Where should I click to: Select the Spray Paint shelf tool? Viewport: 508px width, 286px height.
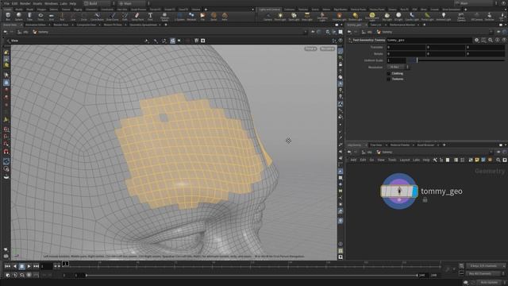click(x=137, y=17)
